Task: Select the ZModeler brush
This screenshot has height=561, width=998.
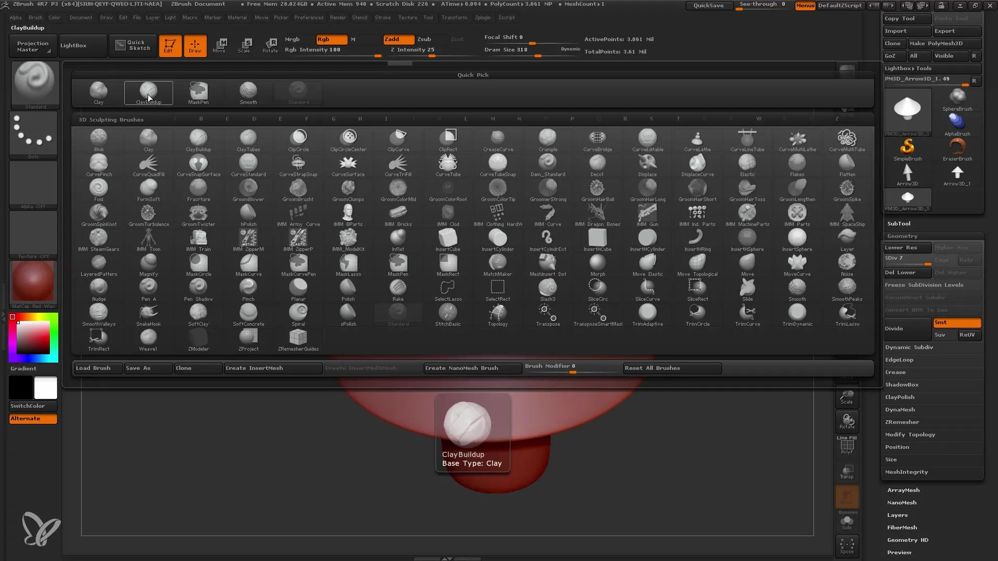Action: pyautogui.click(x=198, y=340)
